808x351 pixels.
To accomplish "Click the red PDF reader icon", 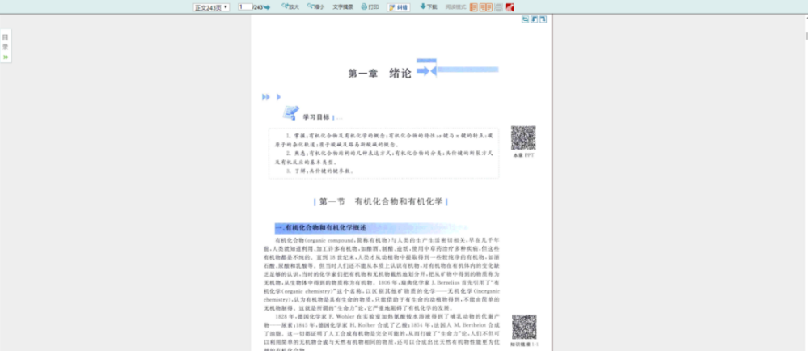I will 510,7.
